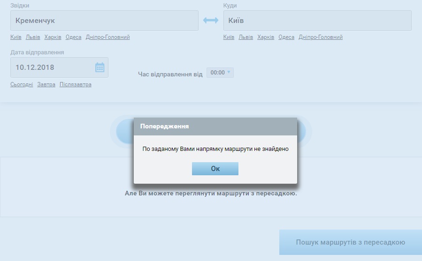Set date to Сьогодні
This screenshot has height=261, width=422.
coord(22,85)
